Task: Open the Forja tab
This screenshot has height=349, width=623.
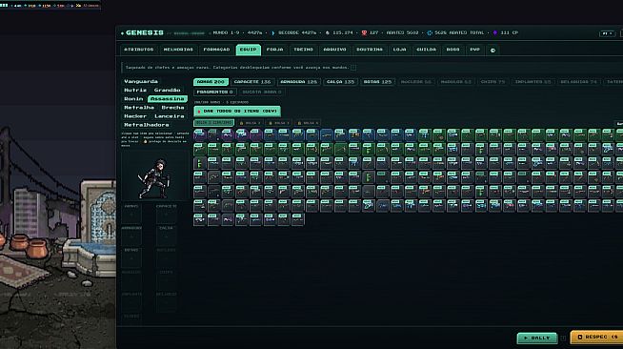Action: 275,50
